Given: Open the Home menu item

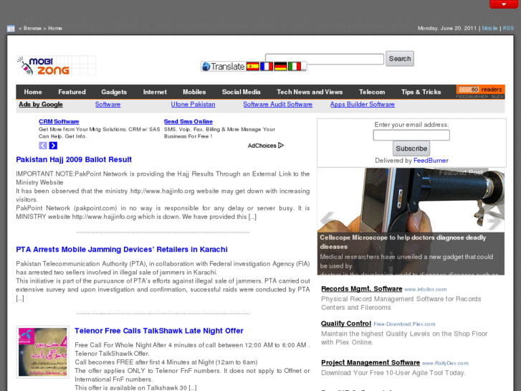Looking at the screenshot, I should pyautogui.click(x=33, y=92).
